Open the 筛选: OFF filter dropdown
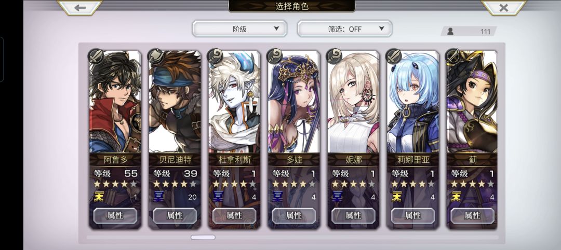561x250 pixels. (x=344, y=29)
